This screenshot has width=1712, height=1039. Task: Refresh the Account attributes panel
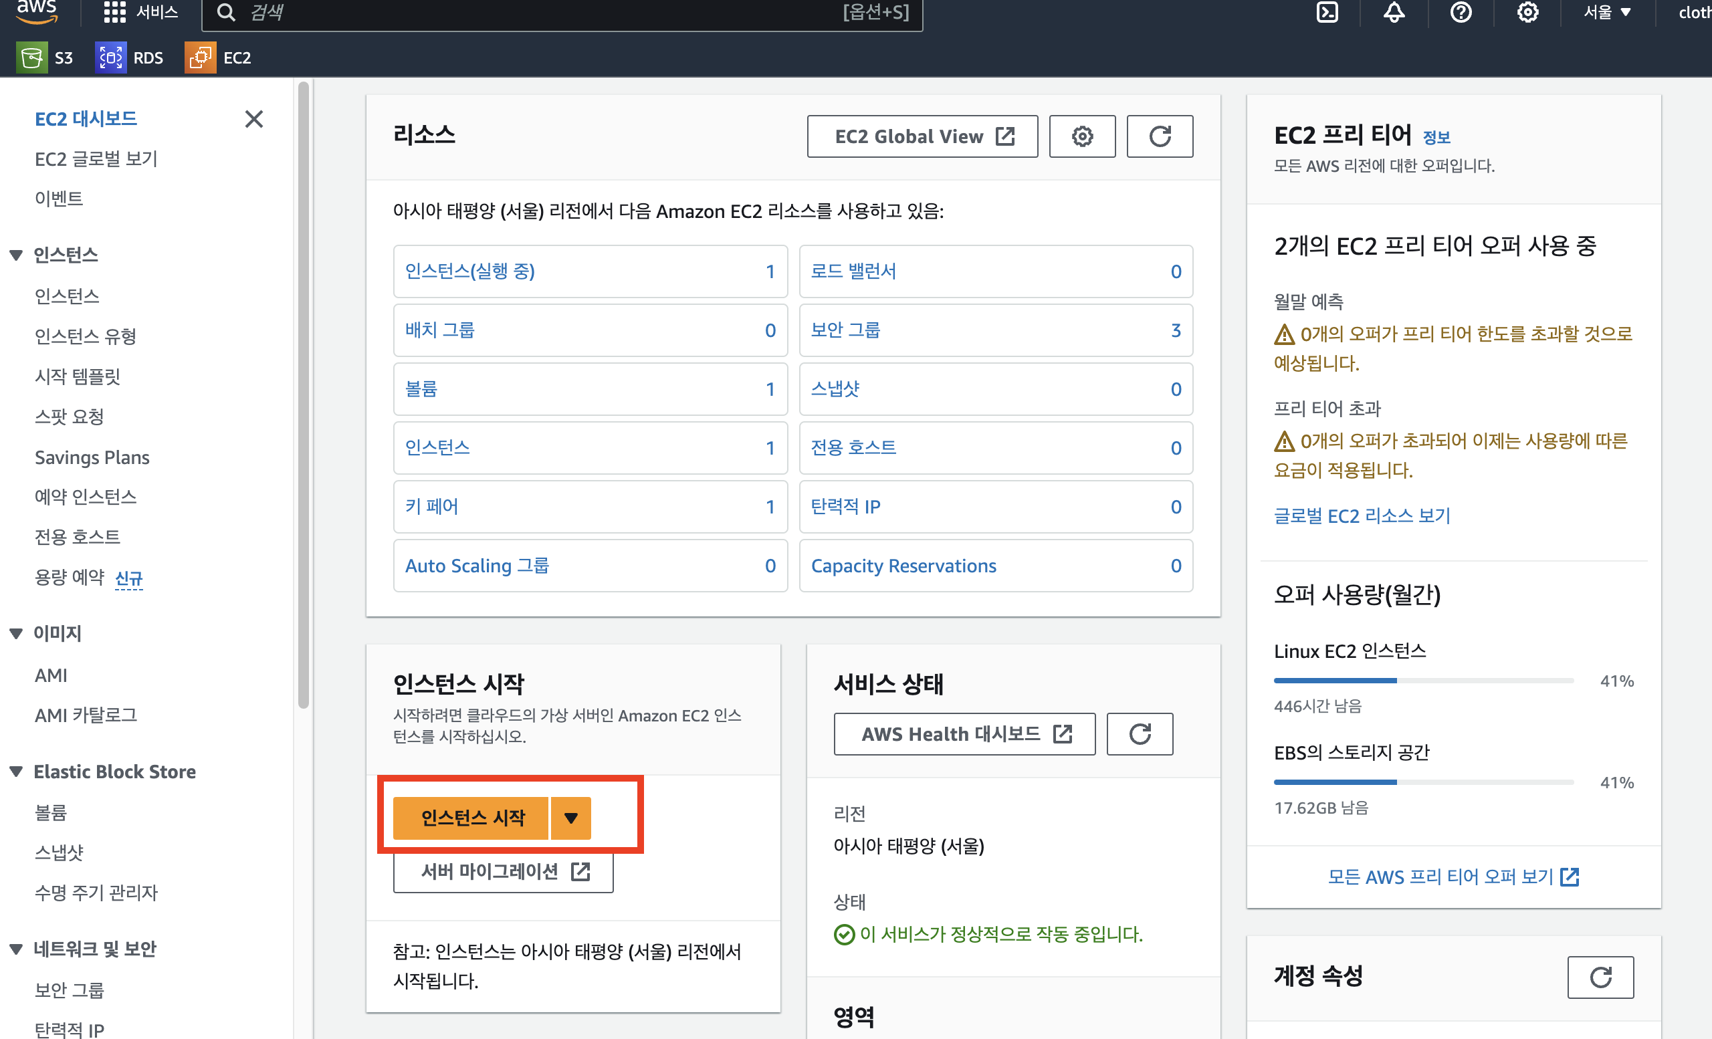(1600, 977)
